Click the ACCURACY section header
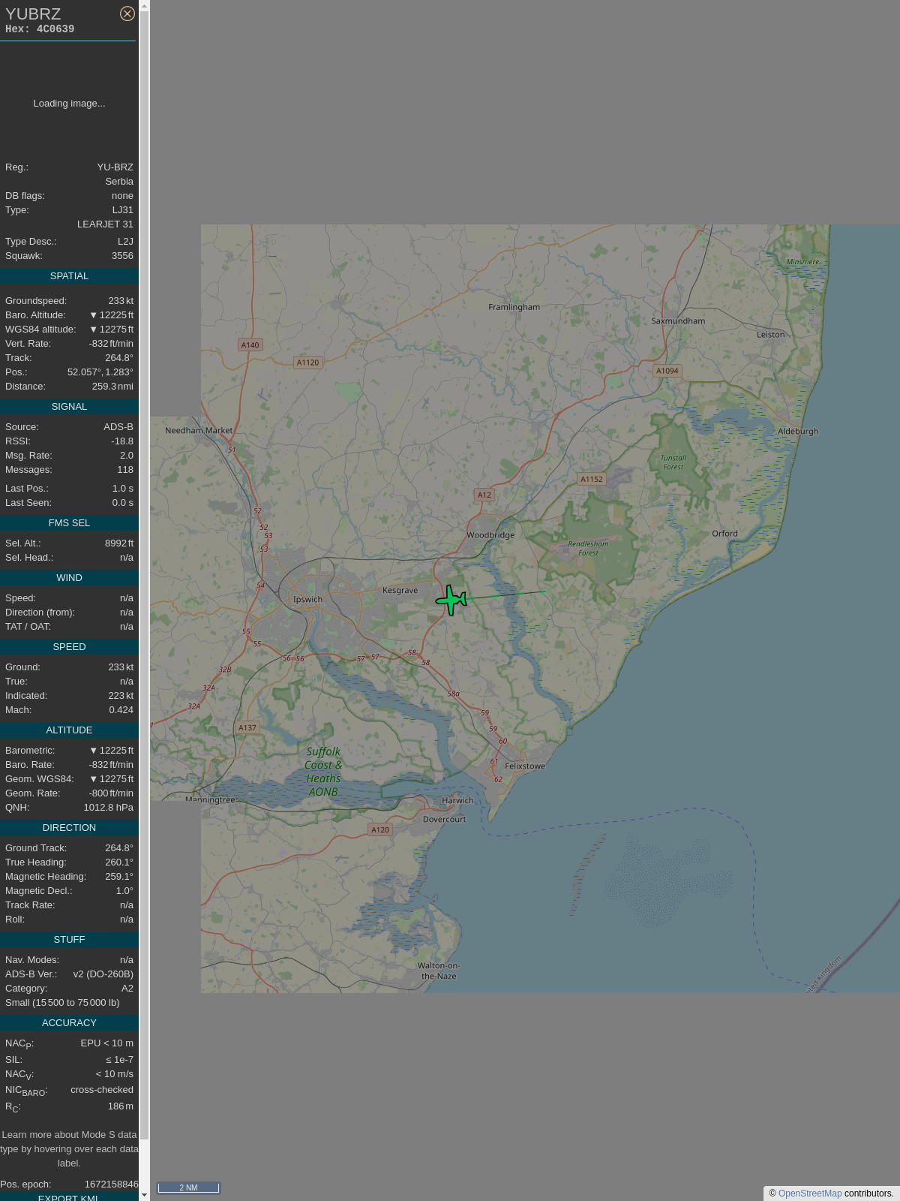Image resolution: width=900 pixels, height=1201 pixels. pos(69,1023)
